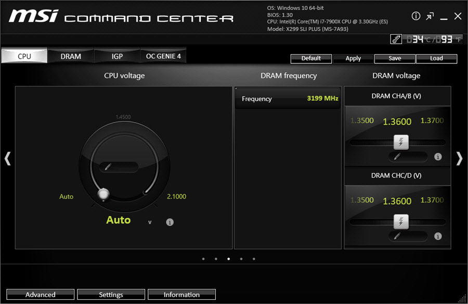The image size is (468, 304).
Task: Open the info icon beside CPU voltage Auto
Action: (170, 222)
